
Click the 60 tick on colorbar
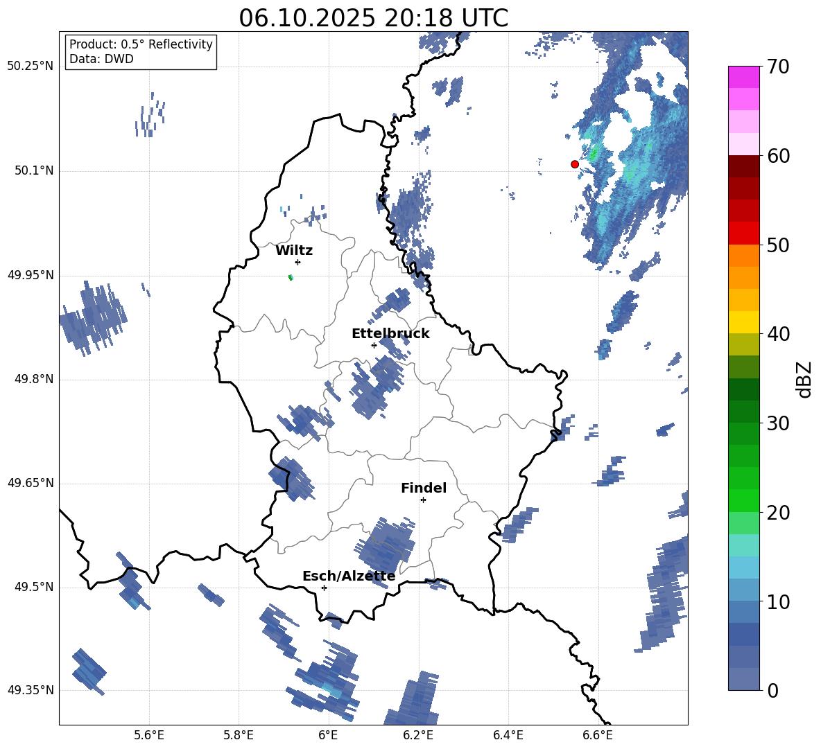(x=778, y=156)
